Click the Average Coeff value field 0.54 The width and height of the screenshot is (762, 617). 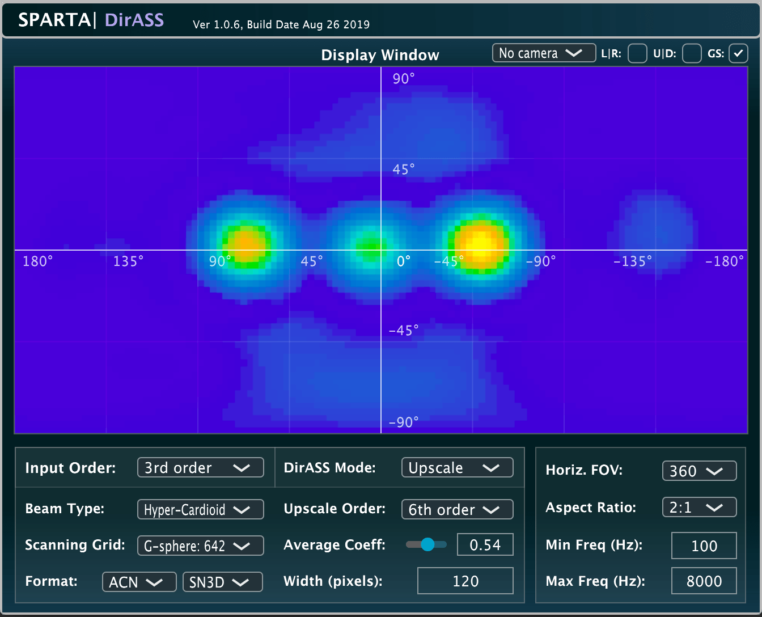point(485,545)
